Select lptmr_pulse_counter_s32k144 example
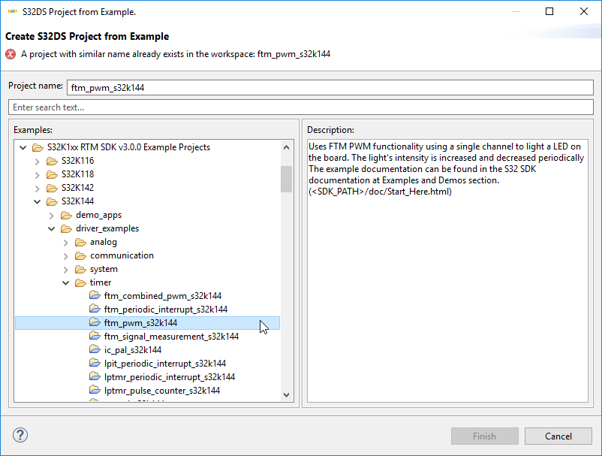The image size is (602, 456). 162,391
